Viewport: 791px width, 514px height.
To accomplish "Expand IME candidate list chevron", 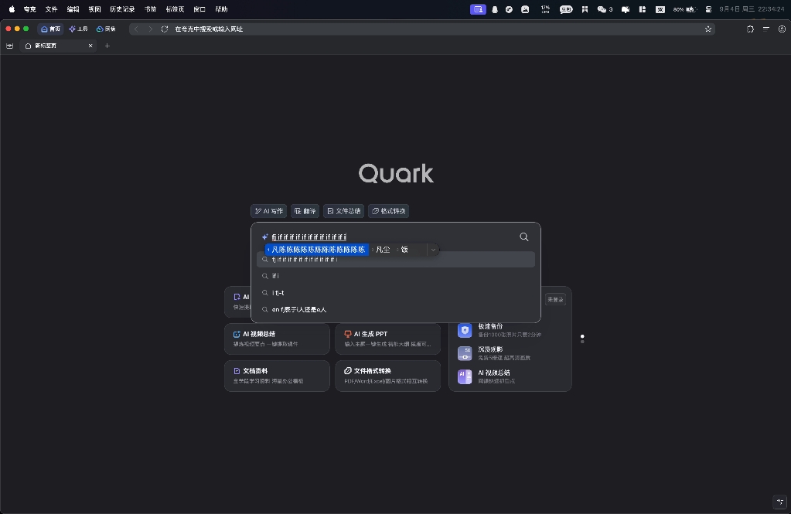I will [x=433, y=250].
